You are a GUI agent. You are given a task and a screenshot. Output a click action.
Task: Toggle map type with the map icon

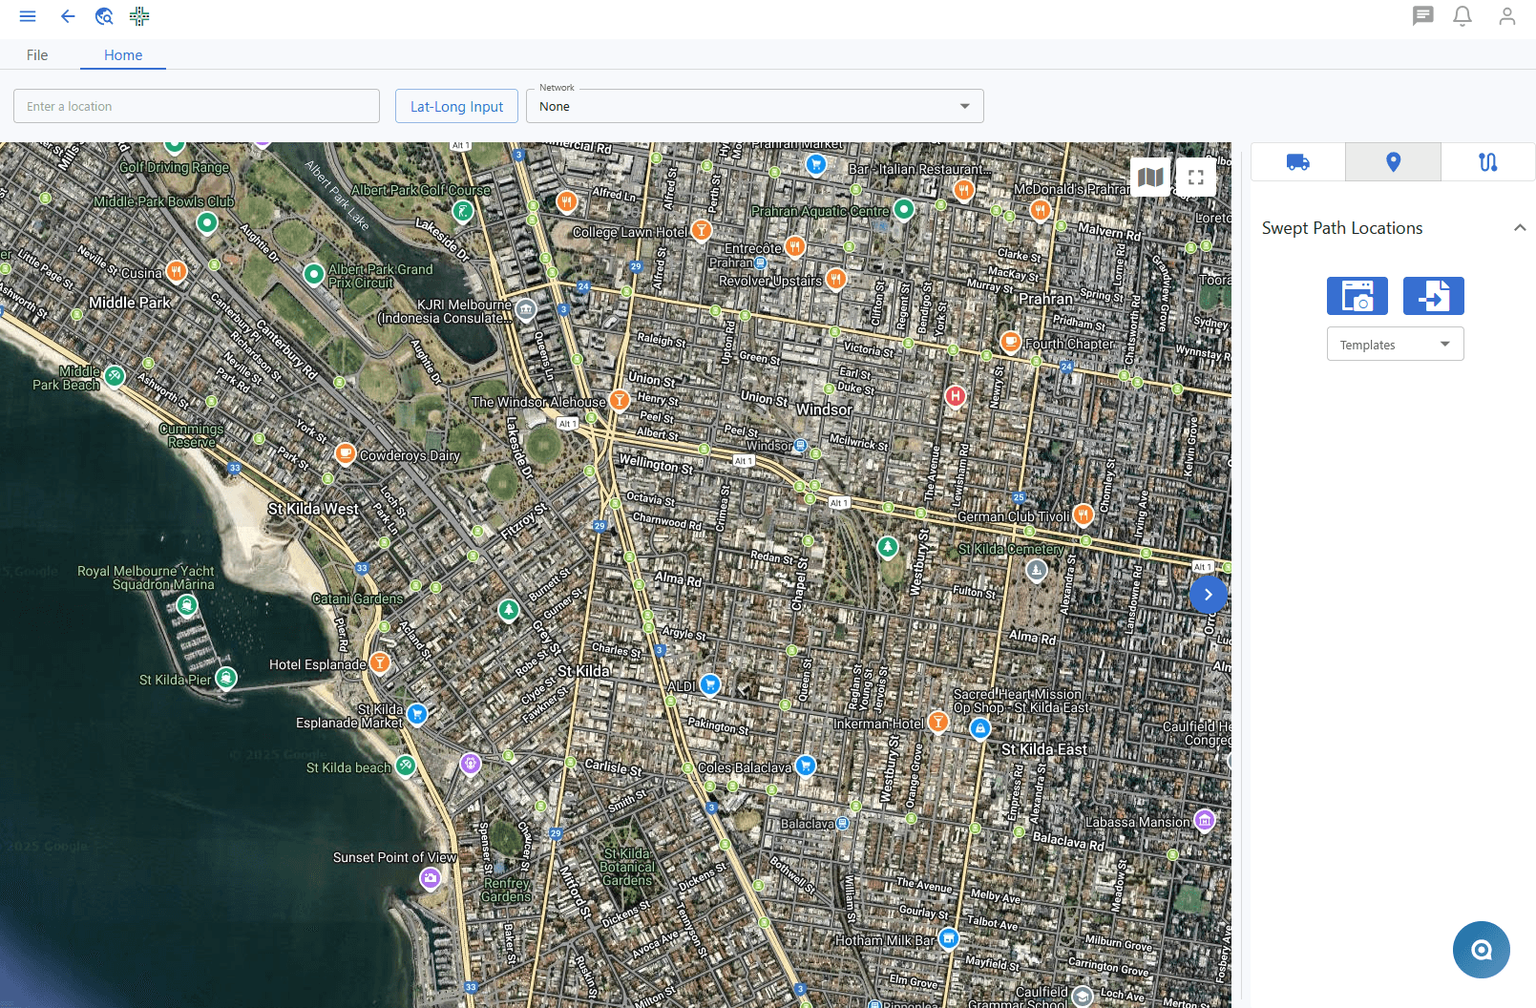pyautogui.click(x=1150, y=177)
